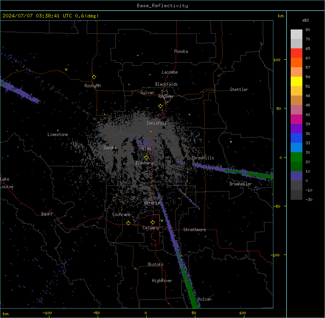Select the dark orange swatch below 60 dBZ
325x318 pixels.
(x=296, y=62)
